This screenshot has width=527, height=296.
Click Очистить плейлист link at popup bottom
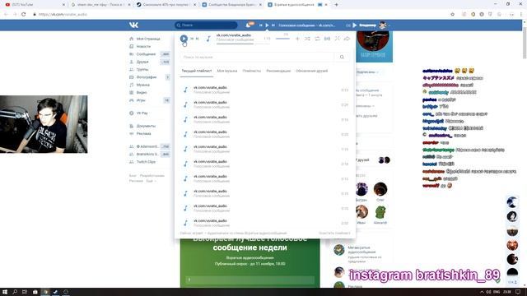(x=334, y=233)
